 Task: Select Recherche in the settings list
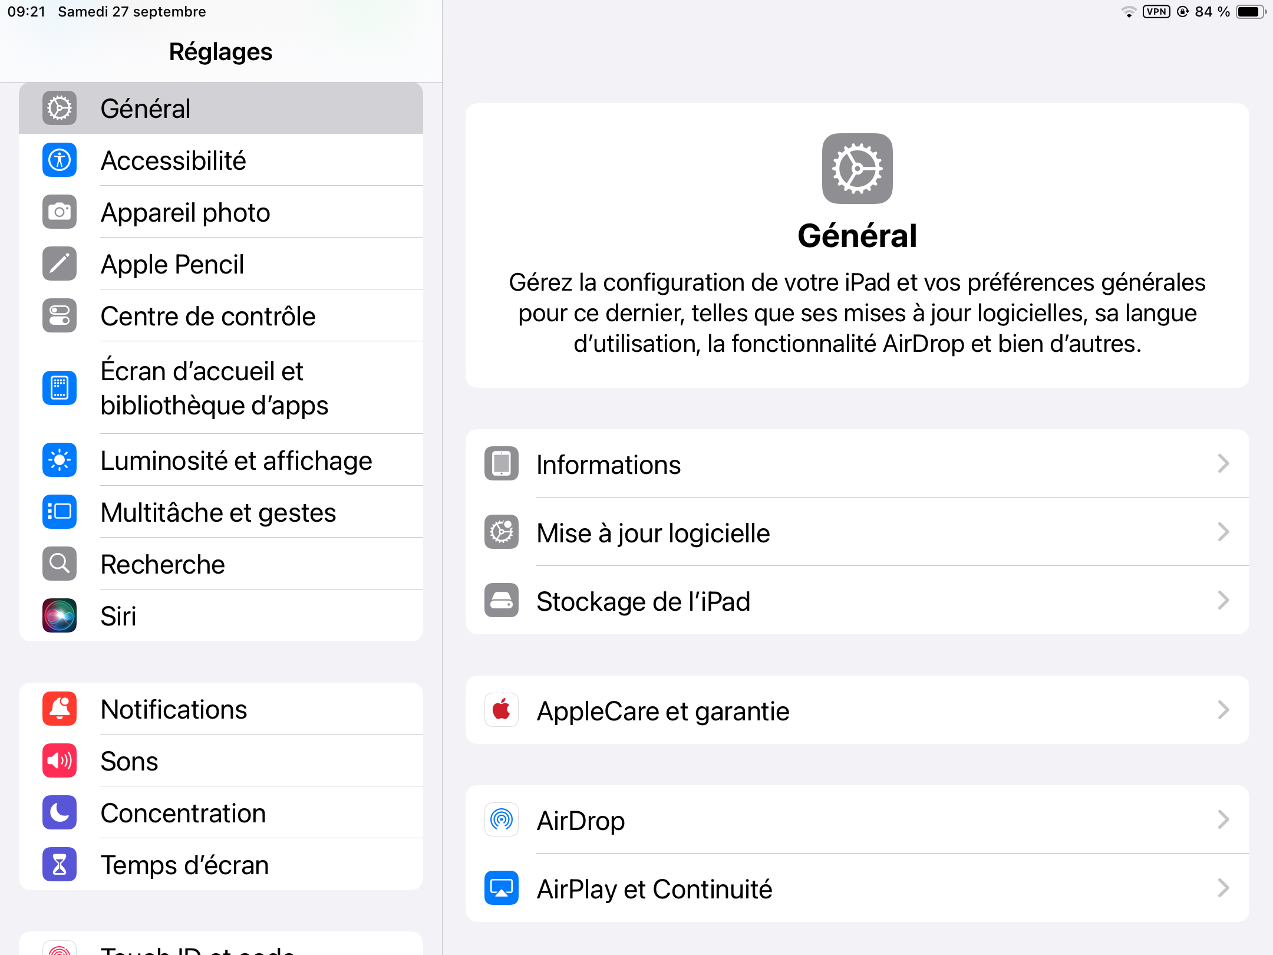[x=163, y=564]
